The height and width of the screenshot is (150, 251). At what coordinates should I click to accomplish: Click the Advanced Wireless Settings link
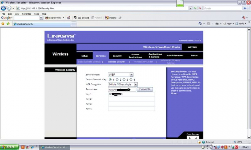[170, 62]
